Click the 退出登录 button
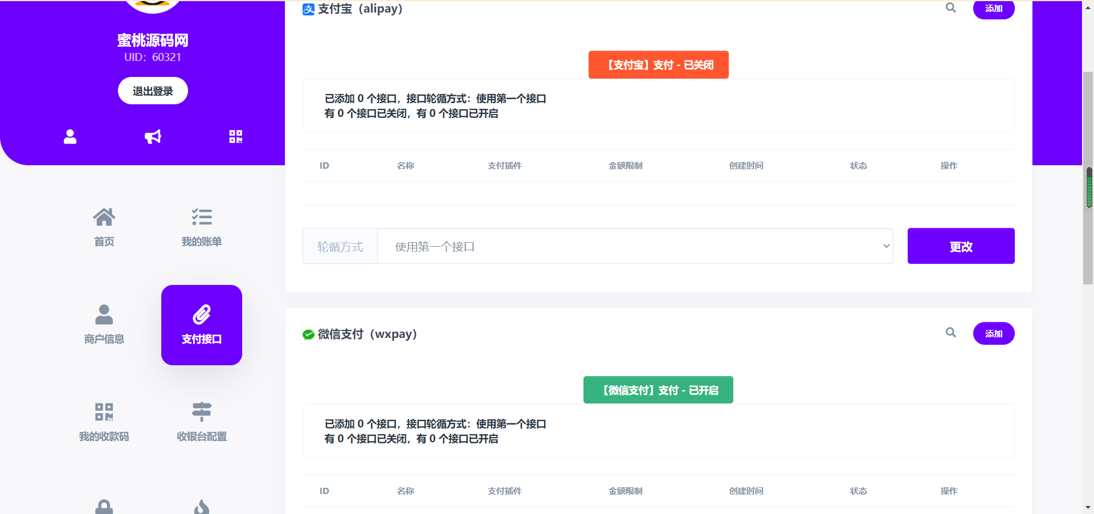 click(153, 91)
